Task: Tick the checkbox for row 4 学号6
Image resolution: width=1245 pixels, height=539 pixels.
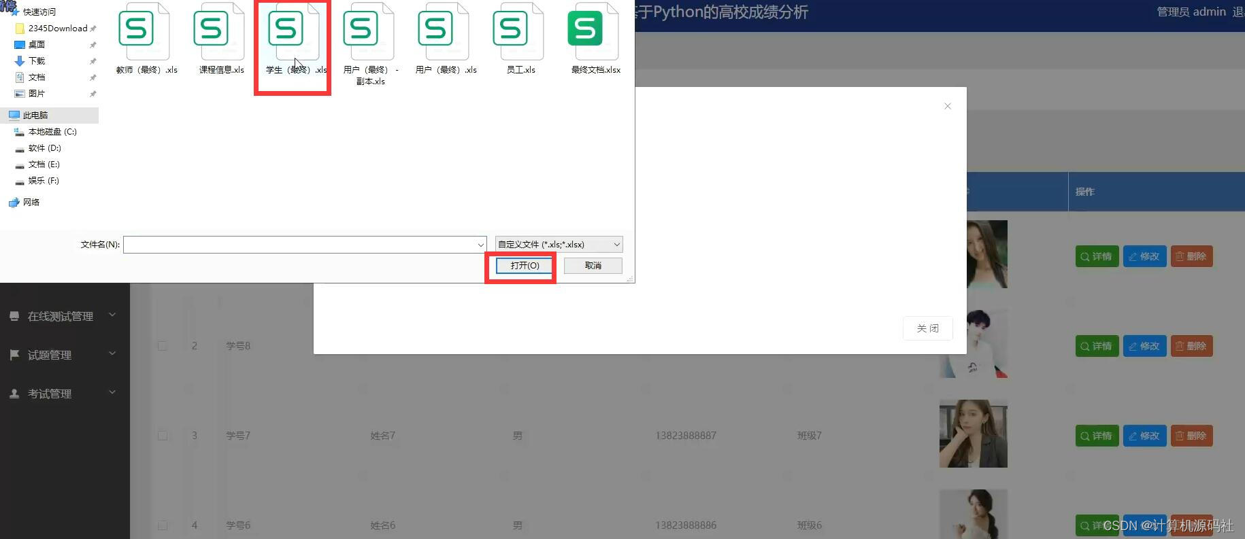Action: 163,525
